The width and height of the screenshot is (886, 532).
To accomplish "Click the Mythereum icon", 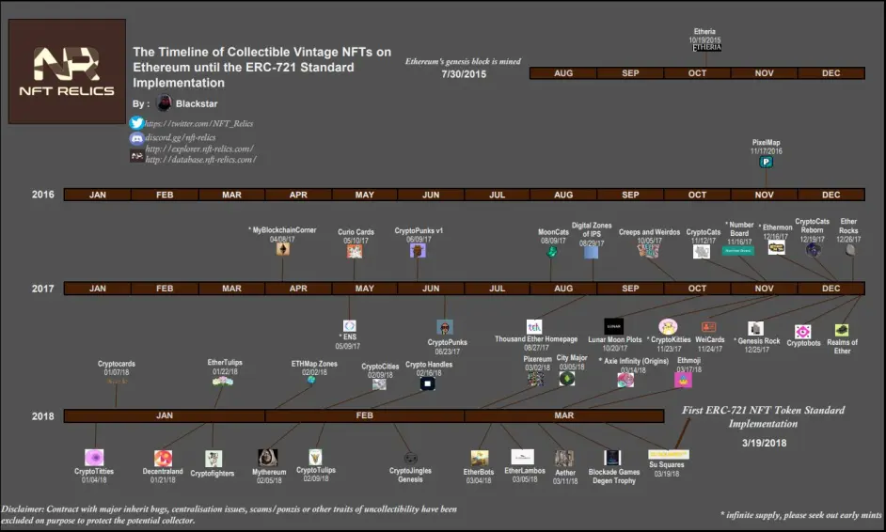I will tap(268, 458).
